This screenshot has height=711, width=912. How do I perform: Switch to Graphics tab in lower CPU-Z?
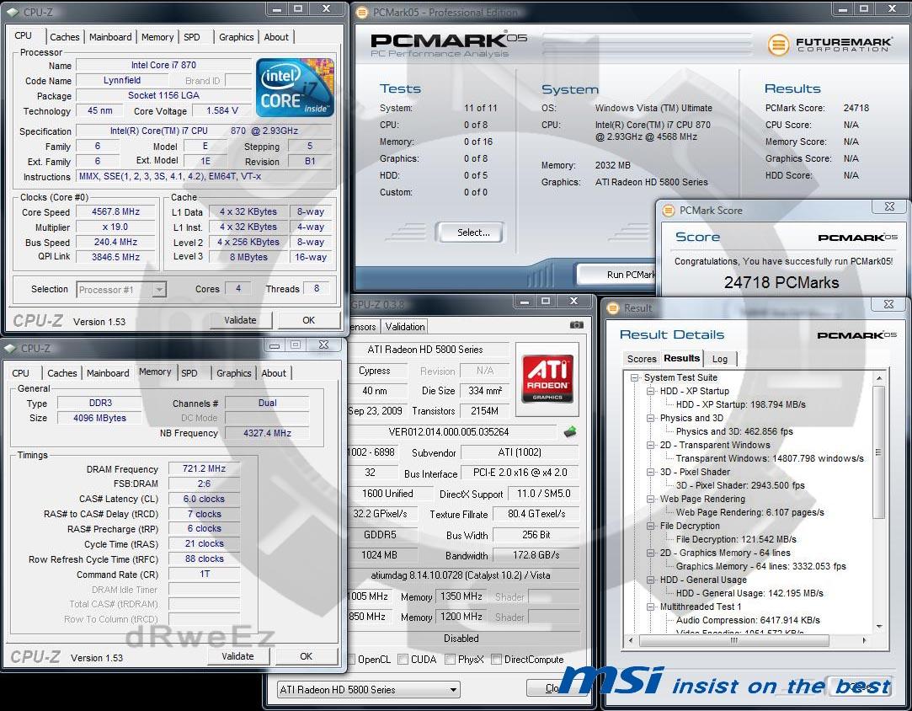click(x=234, y=373)
